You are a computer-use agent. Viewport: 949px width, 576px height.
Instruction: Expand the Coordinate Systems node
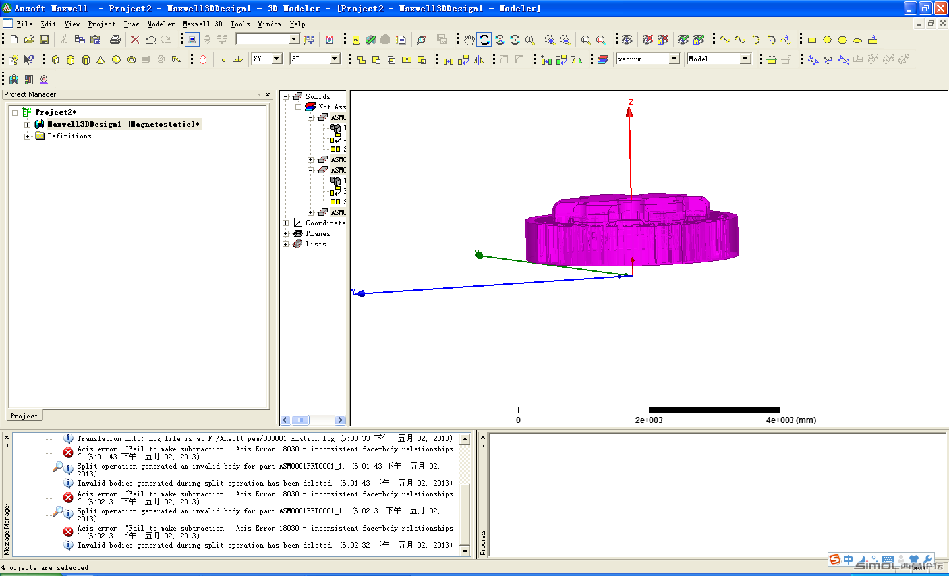[x=286, y=223]
